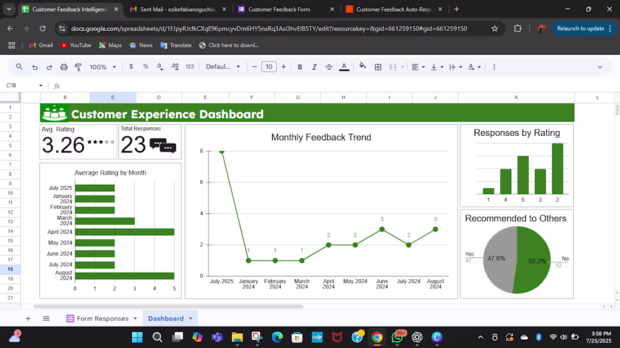Toggle Bold formatting
Image resolution: width=620 pixels, height=348 pixels.
300,67
